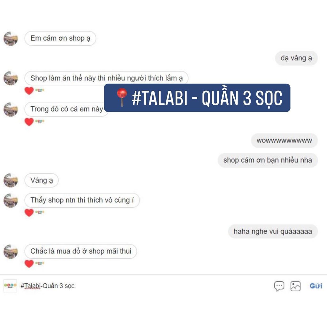Click the Gửi send button
The width and height of the screenshot is (327, 327).
[x=316, y=286]
